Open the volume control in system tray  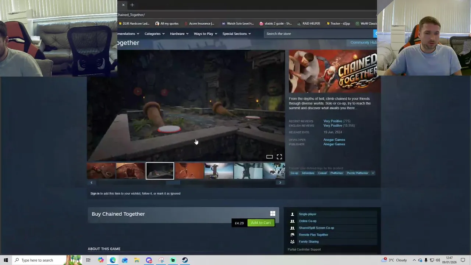coord(438,260)
